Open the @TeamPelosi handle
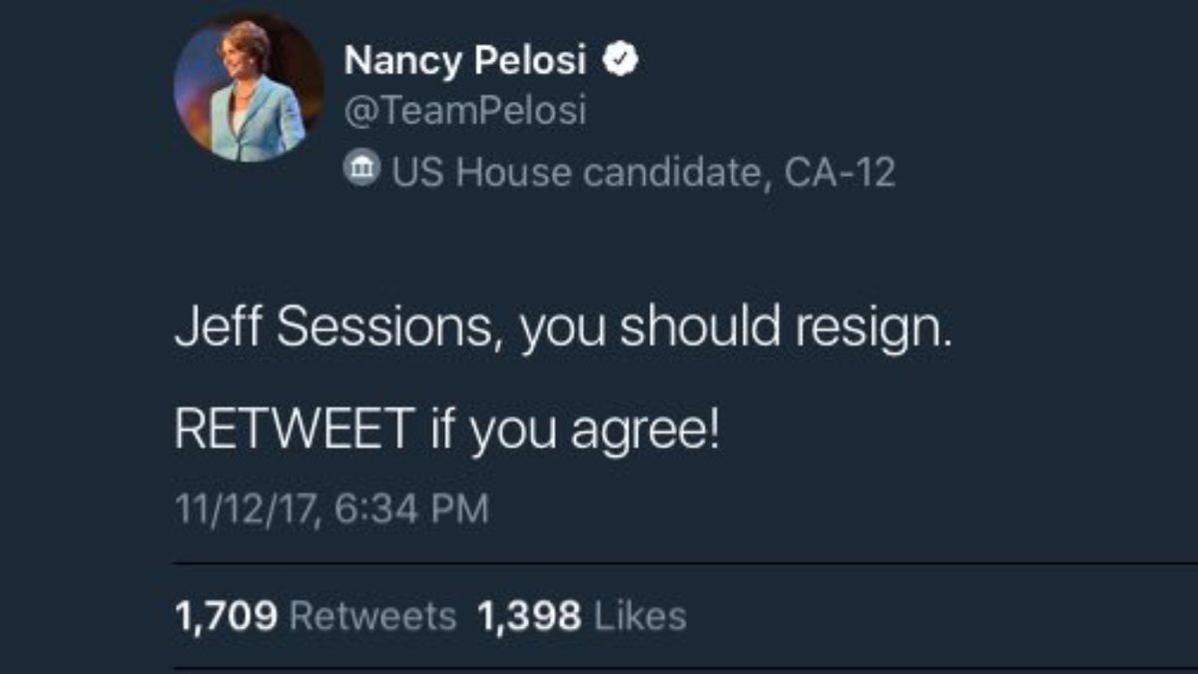This screenshot has width=1198, height=674. pos(465,112)
